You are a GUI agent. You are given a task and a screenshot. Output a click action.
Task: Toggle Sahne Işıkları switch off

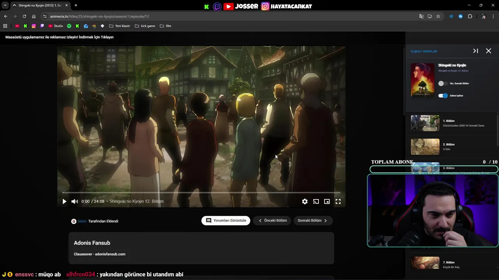click(443, 96)
